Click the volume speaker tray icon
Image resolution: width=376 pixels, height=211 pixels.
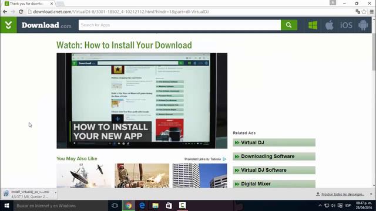point(333,206)
